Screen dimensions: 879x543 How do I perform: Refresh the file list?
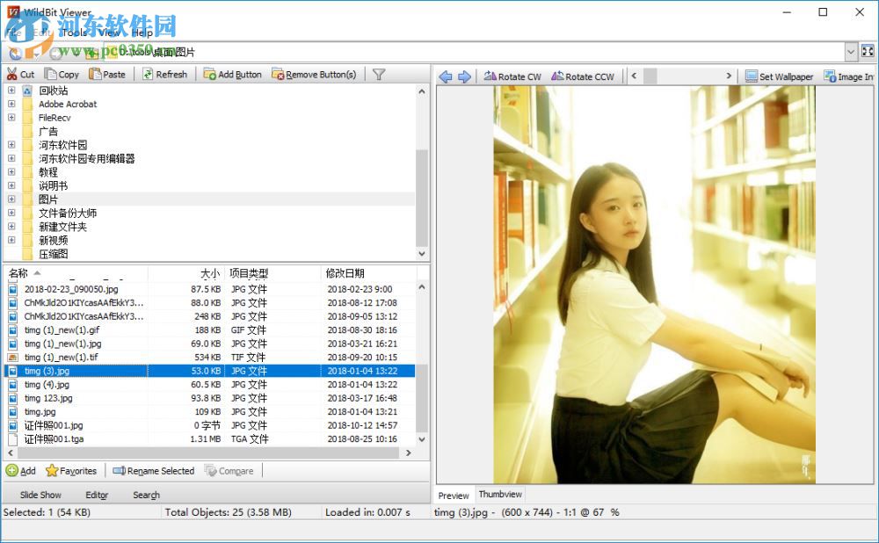click(x=165, y=74)
